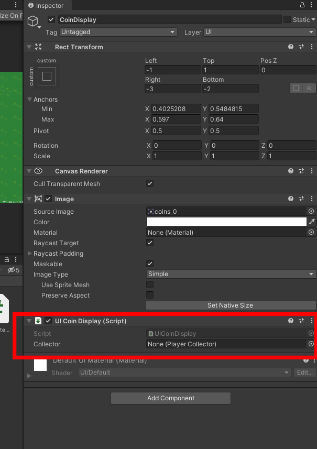Toggle Cull Transparent Mesh checkbox

[150, 183]
